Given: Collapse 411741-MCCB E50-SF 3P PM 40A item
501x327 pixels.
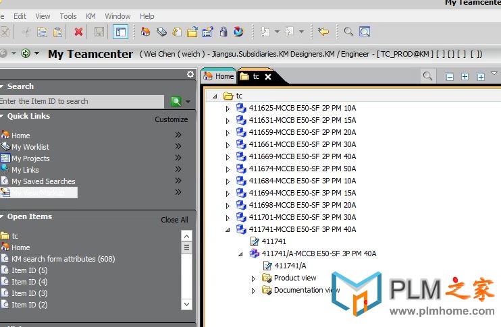Looking at the screenshot, I should [x=228, y=230].
